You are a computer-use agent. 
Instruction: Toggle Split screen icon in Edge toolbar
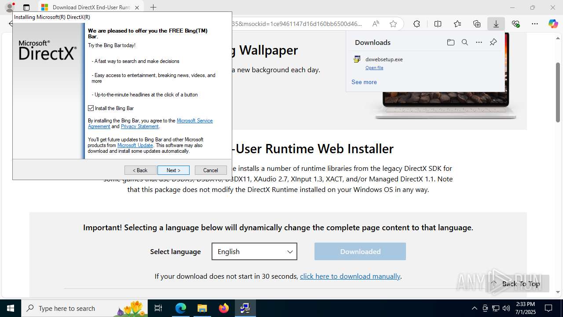(438, 24)
